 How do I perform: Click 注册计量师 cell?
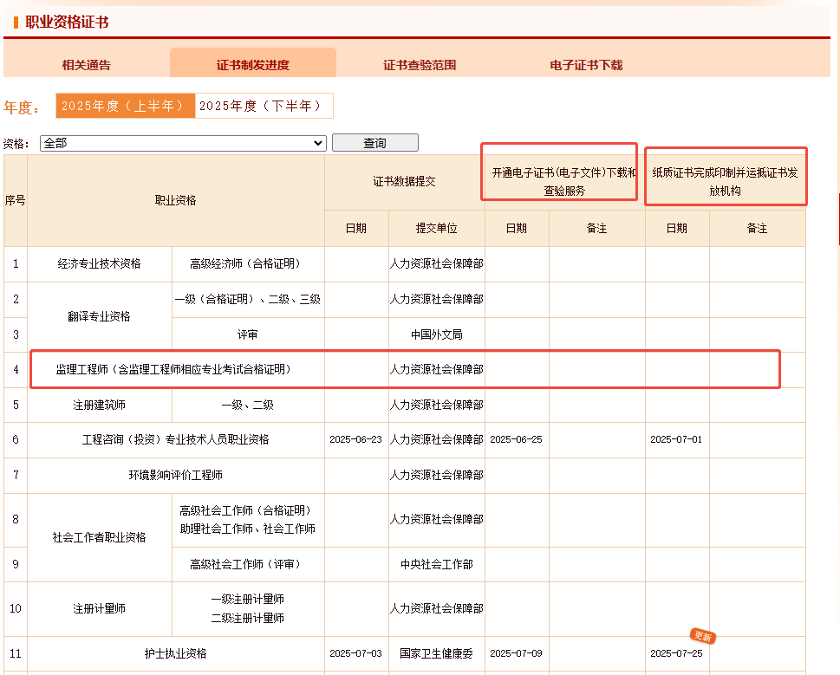click(100, 608)
